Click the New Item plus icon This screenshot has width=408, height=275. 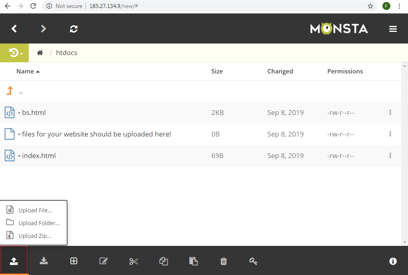coord(74,261)
